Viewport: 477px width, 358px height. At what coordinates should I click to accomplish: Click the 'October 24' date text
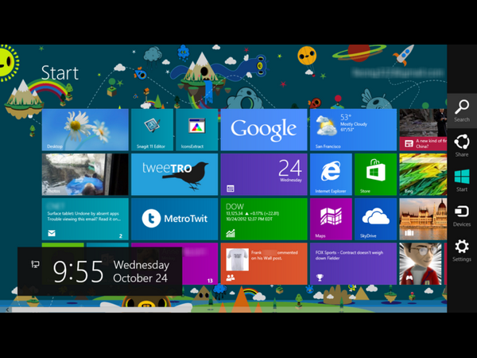click(x=140, y=278)
